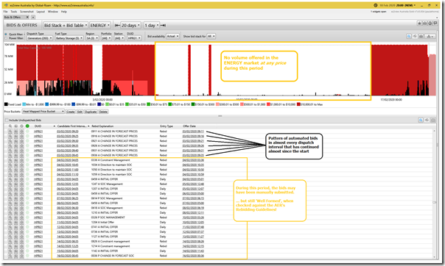Expand the Fuel Type Battery Storage dropdown
The image size is (445, 266).
click(x=69, y=38)
